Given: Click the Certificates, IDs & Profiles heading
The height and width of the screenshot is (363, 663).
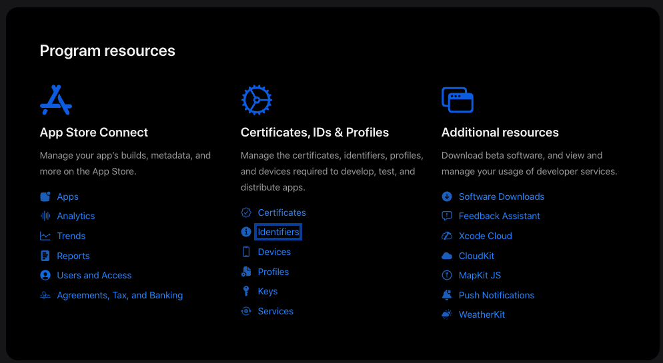Looking at the screenshot, I should (x=315, y=132).
